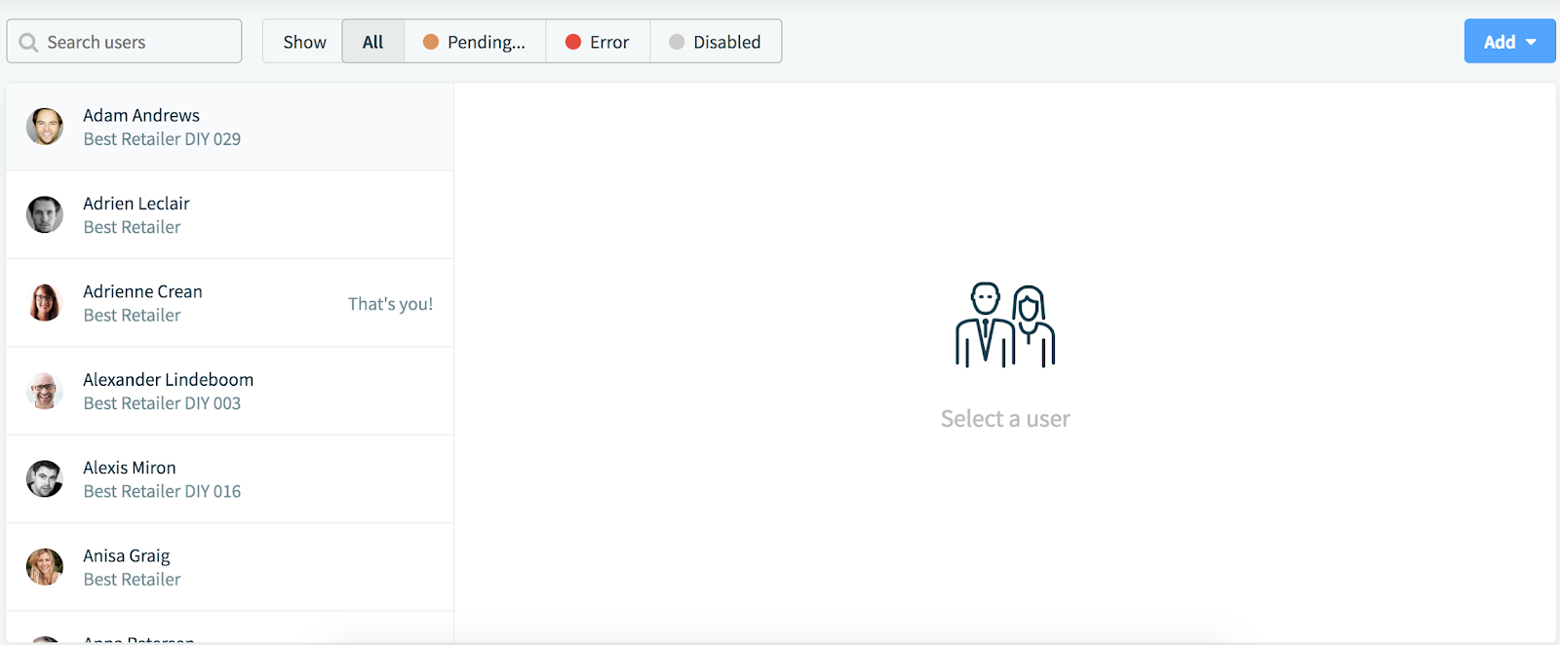Click the search magnifier icon
1560x645 pixels.
coord(28,43)
